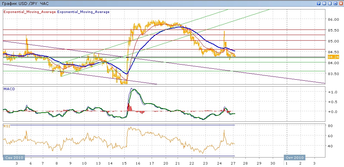Click the 80 level on RSI scale
Screen dimensions: 344x167
[330, 126]
